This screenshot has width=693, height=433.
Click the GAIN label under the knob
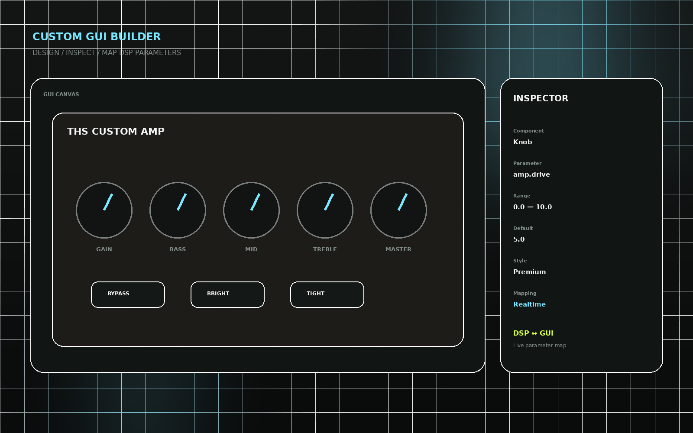(104, 249)
